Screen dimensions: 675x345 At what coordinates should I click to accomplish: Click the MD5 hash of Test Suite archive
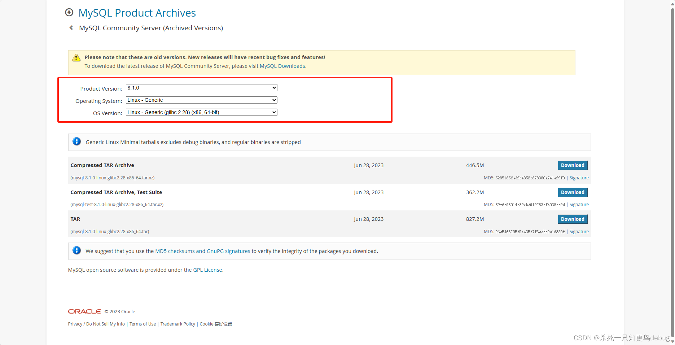point(530,205)
